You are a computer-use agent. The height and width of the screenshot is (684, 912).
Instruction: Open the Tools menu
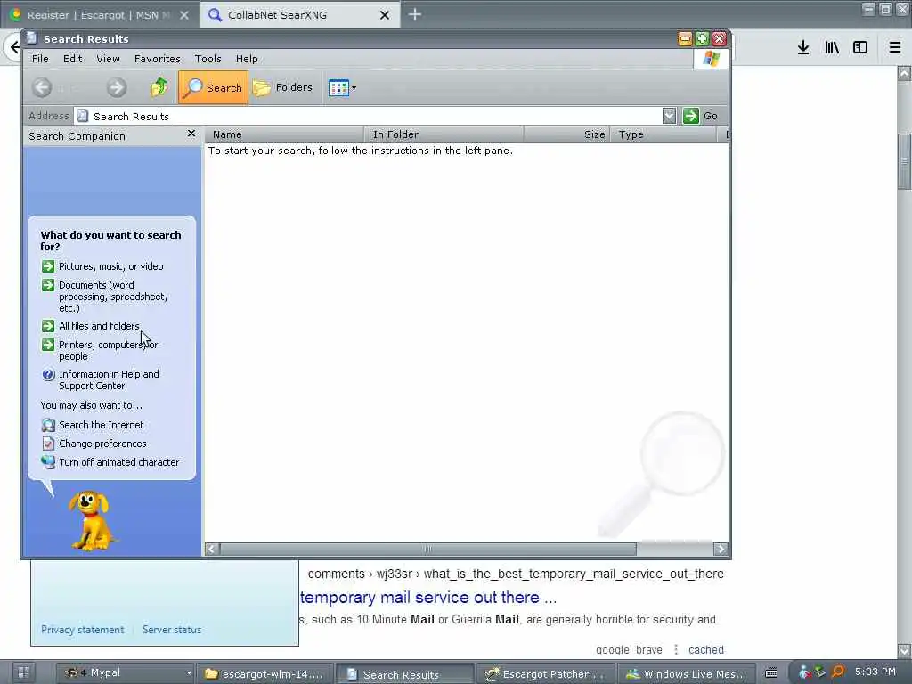[208, 59]
